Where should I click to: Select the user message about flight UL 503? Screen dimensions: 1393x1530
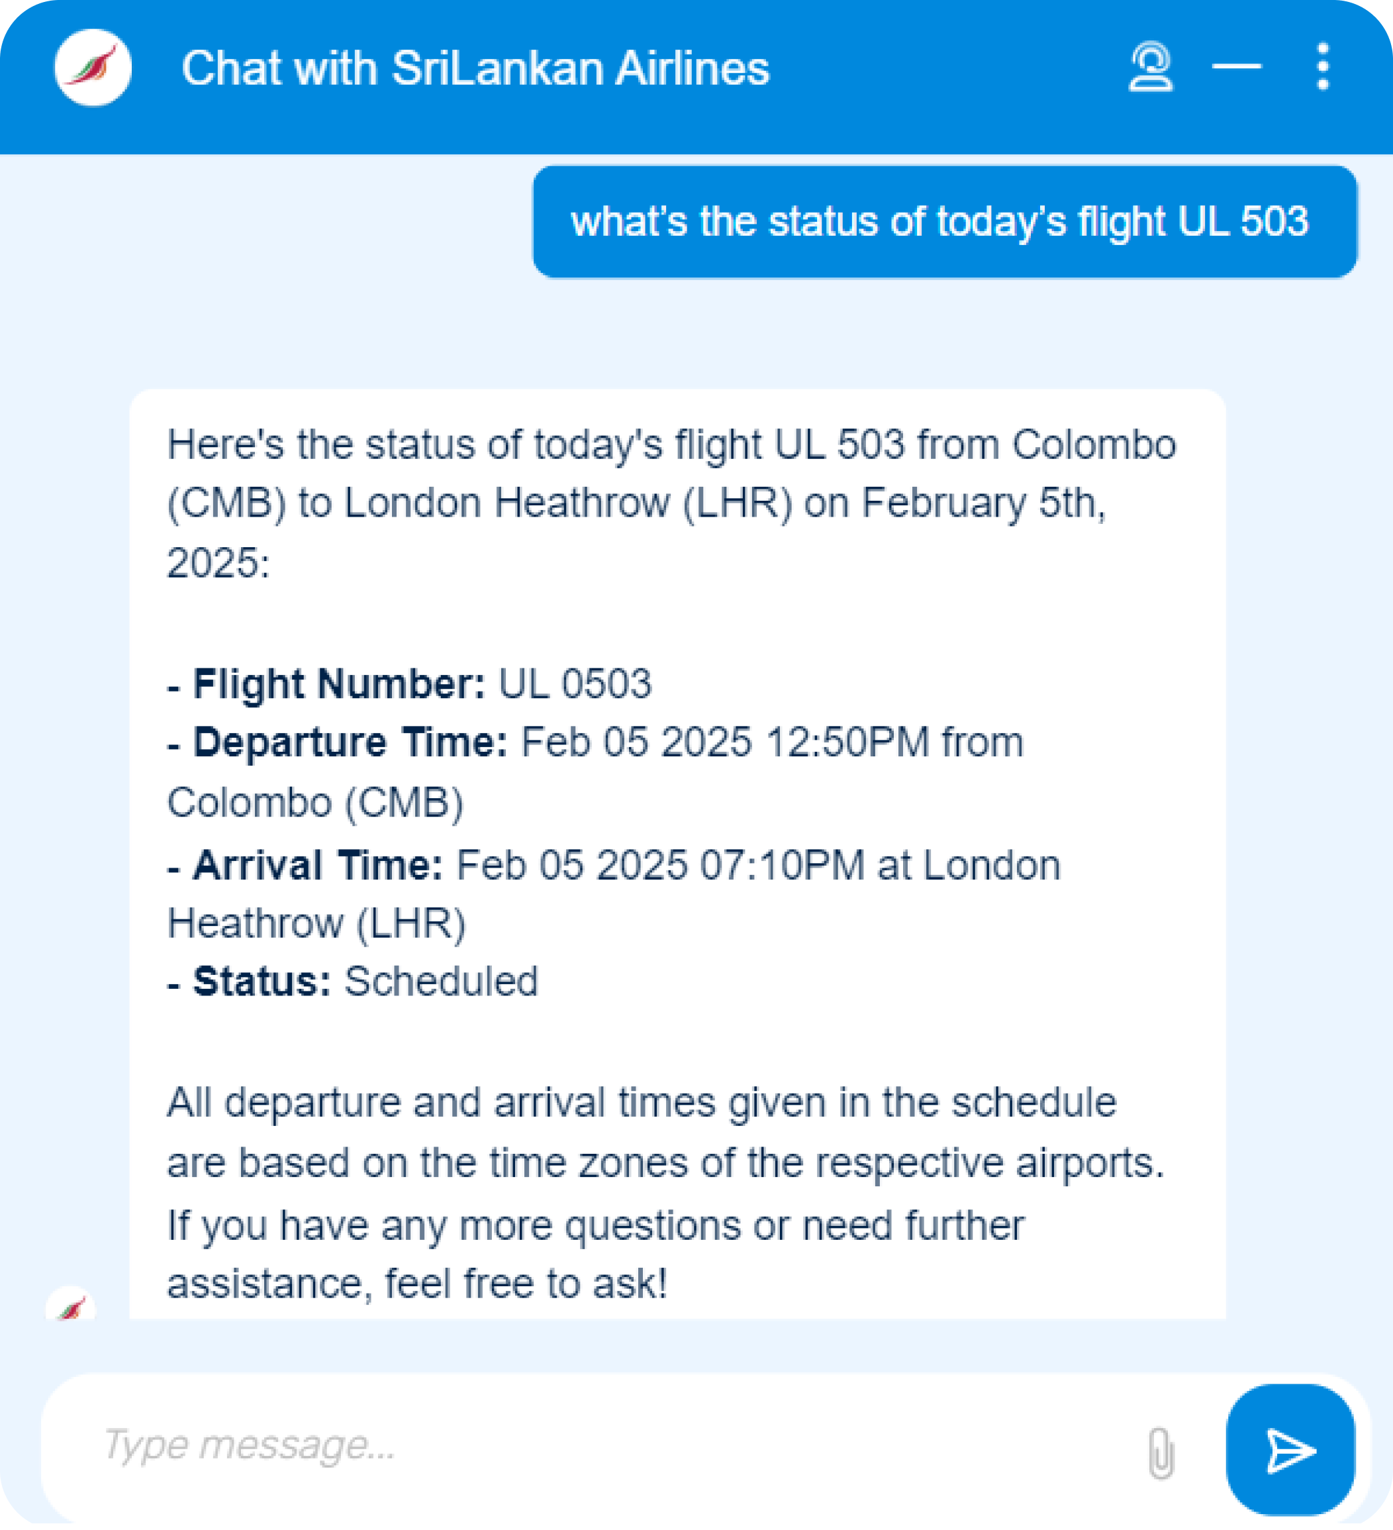[939, 222]
